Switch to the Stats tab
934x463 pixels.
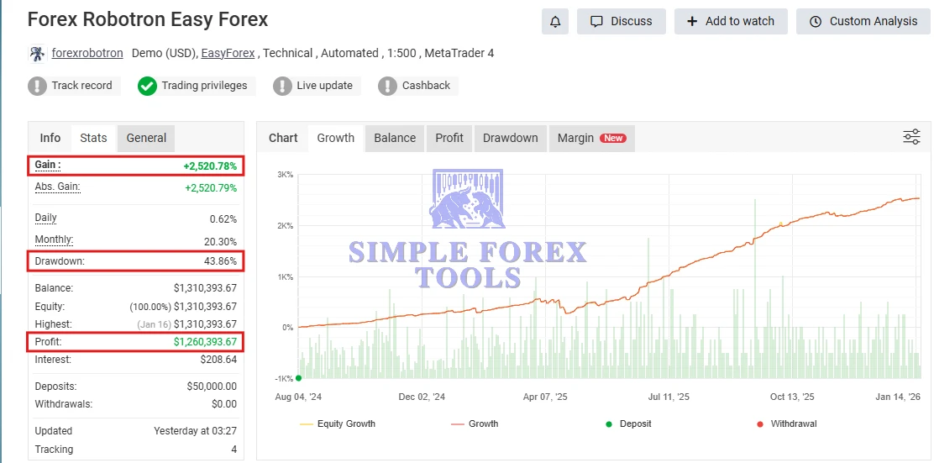point(93,138)
